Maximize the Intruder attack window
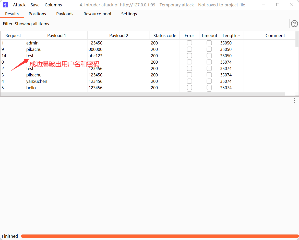This screenshot has width=299, height=240. (x=278, y=5)
